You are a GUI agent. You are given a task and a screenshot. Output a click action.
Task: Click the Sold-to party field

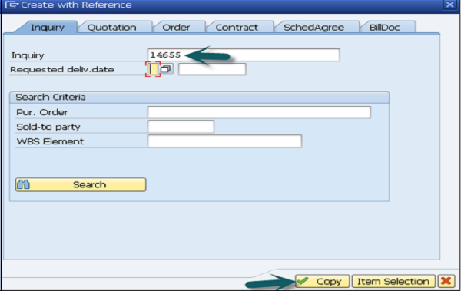click(x=181, y=127)
